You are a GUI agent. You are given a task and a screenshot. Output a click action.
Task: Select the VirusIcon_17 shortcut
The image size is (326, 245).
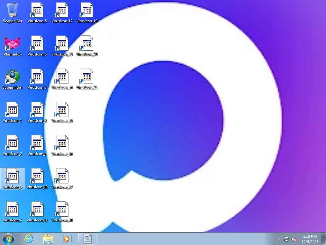[x=62, y=179]
